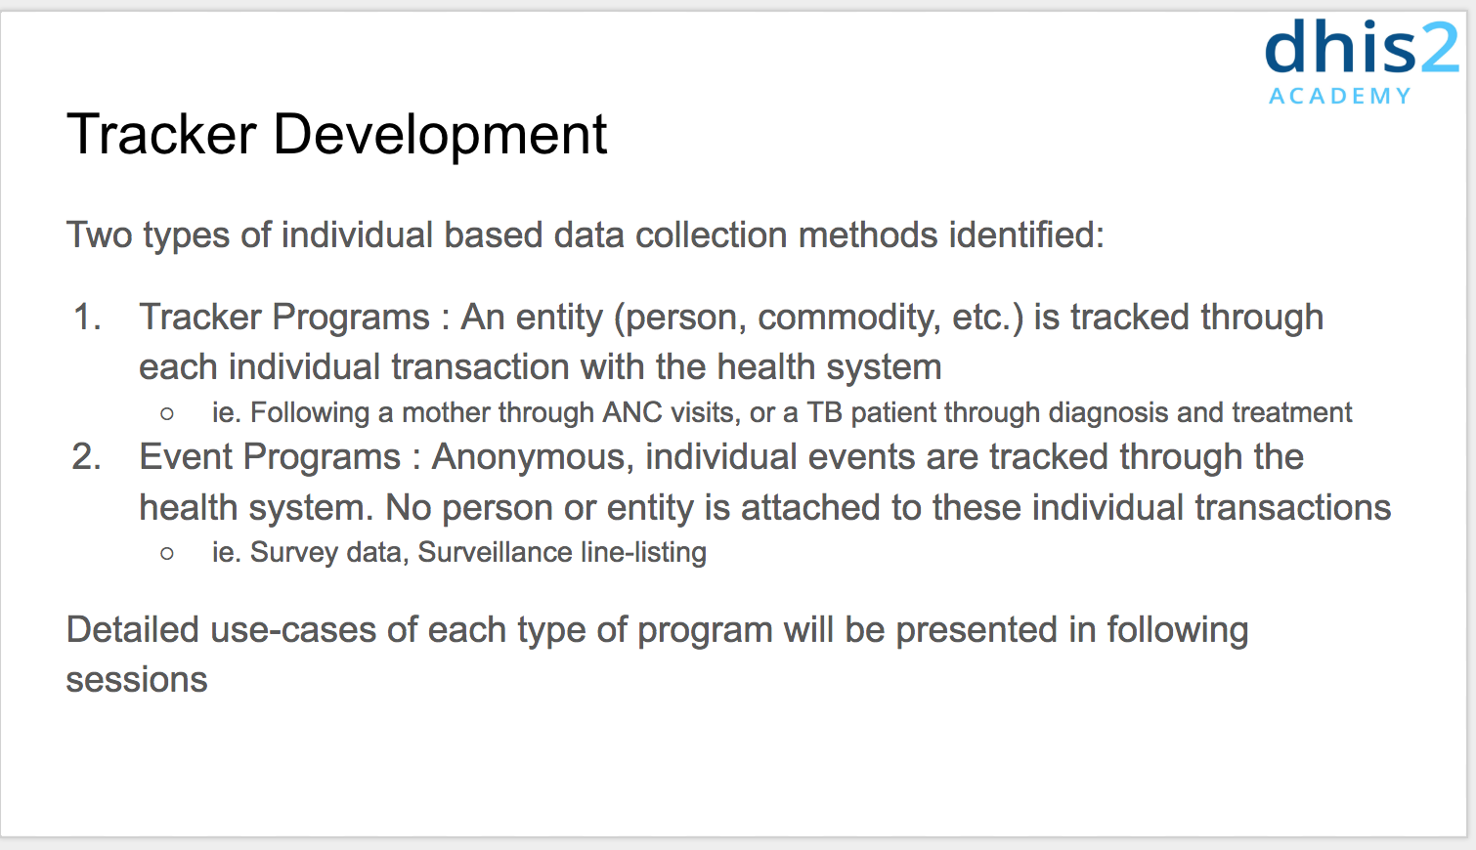Click 'each individual transaction with the health system'
This screenshot has width=1476, height=850.
point(540,367)
